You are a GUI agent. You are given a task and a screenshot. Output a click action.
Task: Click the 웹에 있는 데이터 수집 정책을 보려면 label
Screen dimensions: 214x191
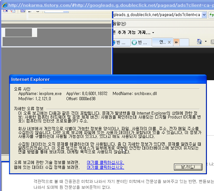(47, 167)
